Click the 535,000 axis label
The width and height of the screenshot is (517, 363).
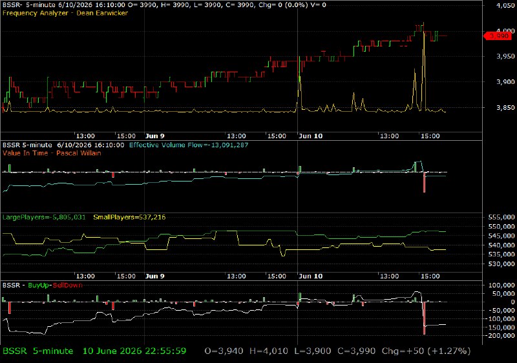(x=501, y=254)
